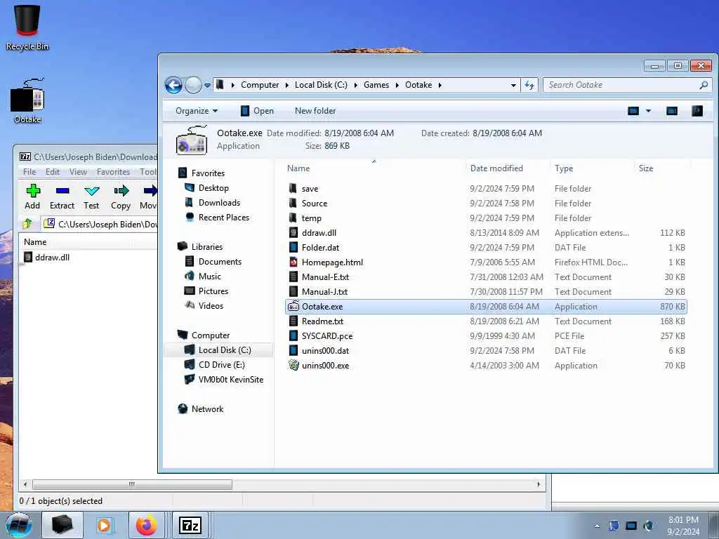Expand the Local Disk (C:) breadcrumb arrow
This screenshot has width=719, height=539.
pyautogui.click(x=355, y=85)
